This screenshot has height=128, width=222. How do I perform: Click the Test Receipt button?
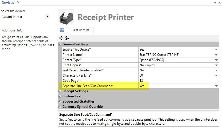(x=81, y=30)
